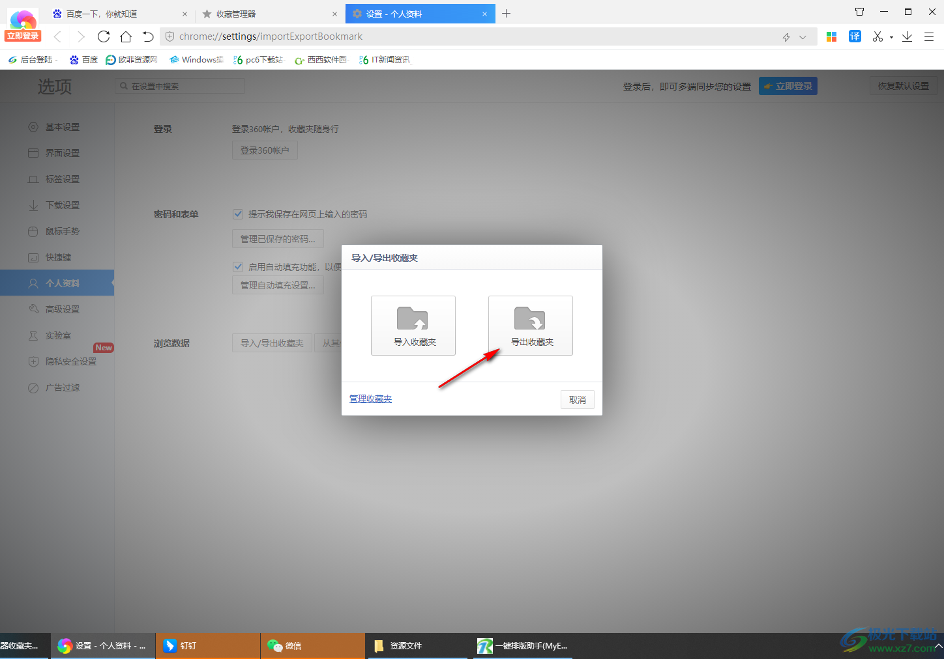Open 鼠标手势 in the sidebar
Screen dimensions: 944x659
pos(57,231)
